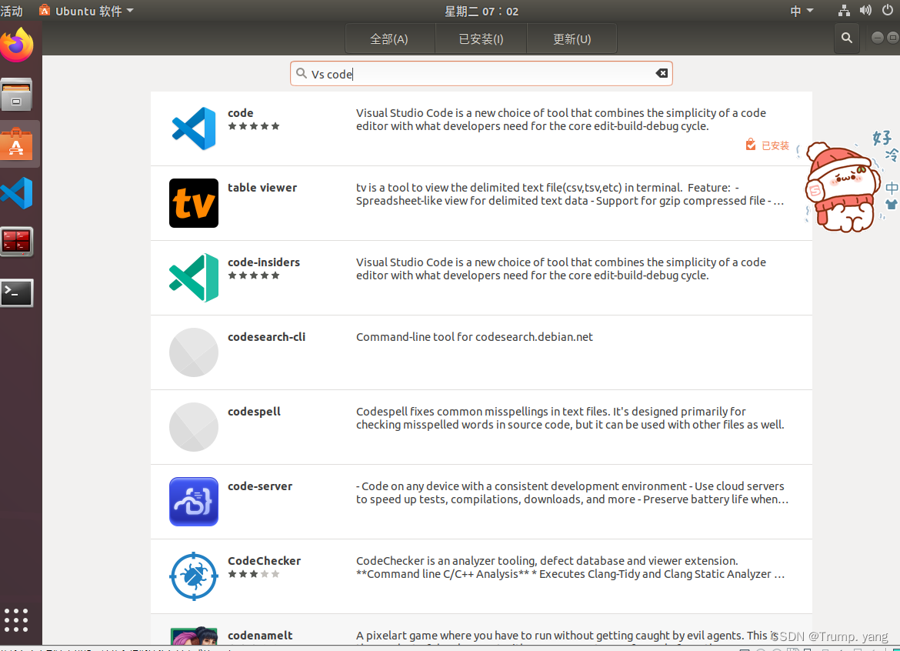Click the blue VS Code icon for 'code'
Image resolution: width=900 pixels, height=651 pixels.
coord(193,128)
